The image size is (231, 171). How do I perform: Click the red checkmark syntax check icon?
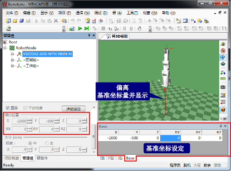94,21
